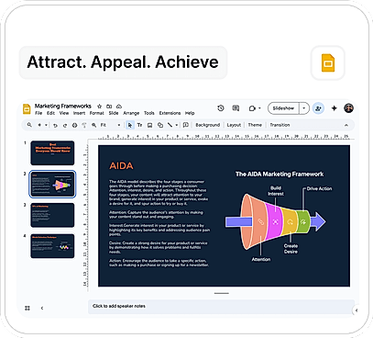Click the share people button
The height and width of the screenshot is (338, 373).
coord(318,108)
